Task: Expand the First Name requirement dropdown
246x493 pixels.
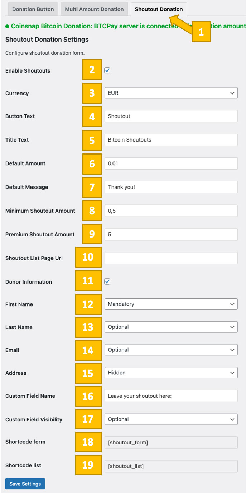Action: 171,304
